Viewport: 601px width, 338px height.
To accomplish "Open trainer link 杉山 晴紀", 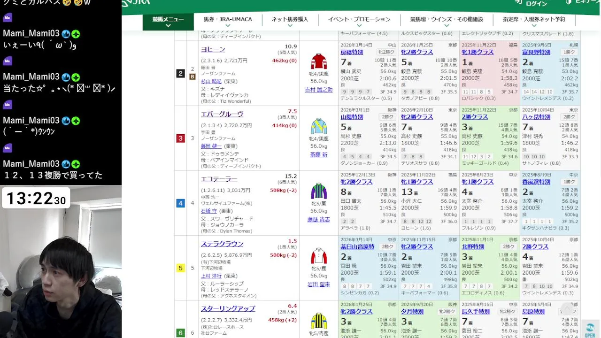I will click(211, 81).
